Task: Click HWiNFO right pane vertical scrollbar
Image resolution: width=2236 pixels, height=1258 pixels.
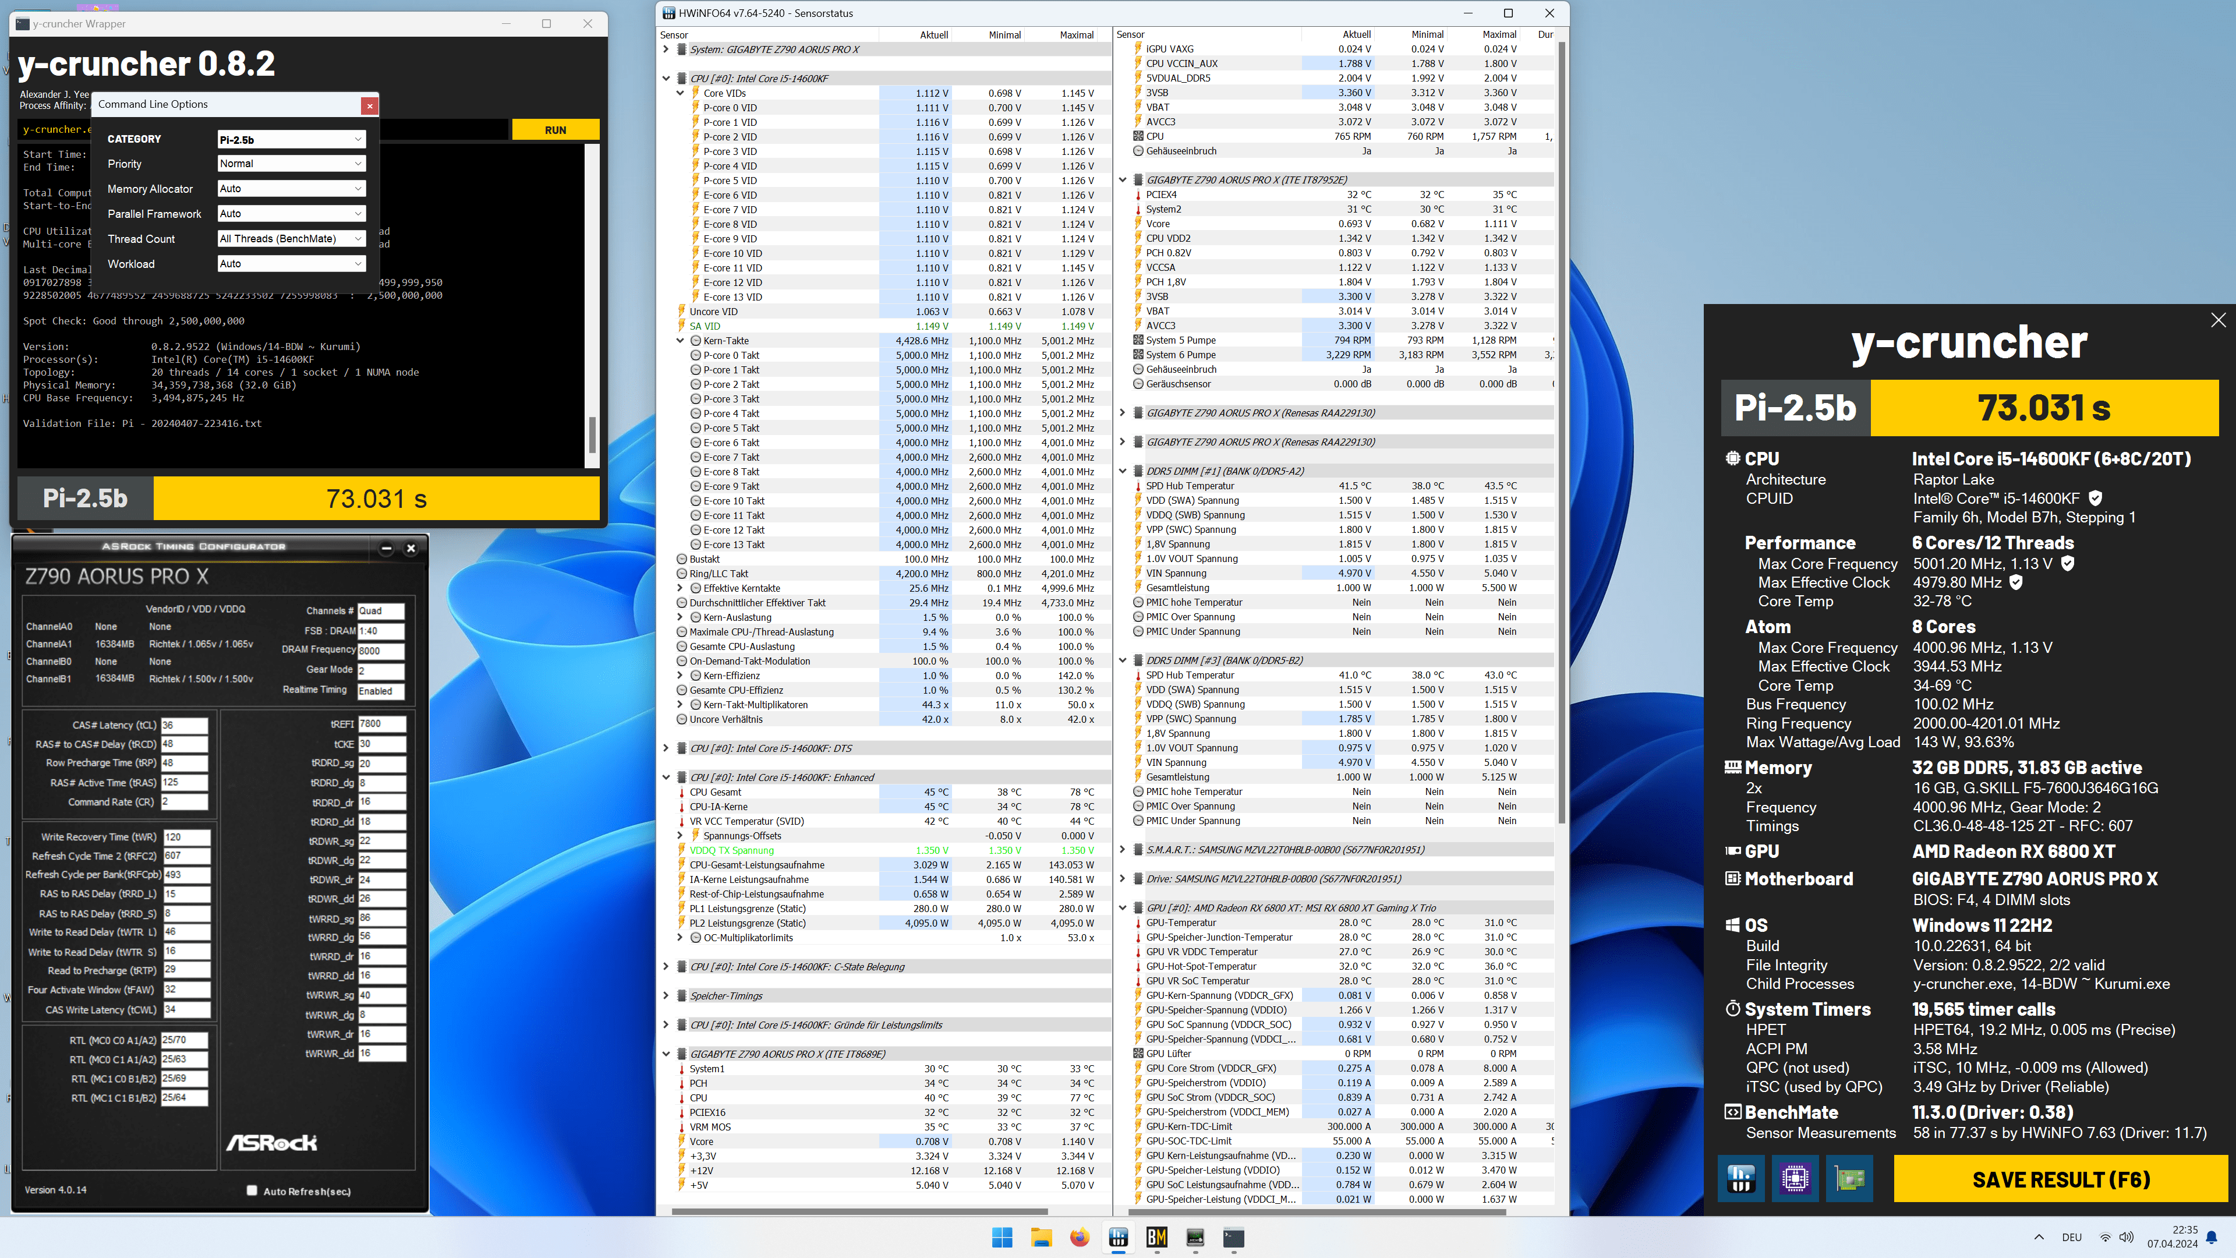Action: 1561,432
